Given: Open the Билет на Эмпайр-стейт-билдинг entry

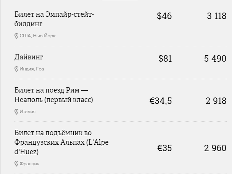Looking at the screenshot, I should tap(54, 19).
